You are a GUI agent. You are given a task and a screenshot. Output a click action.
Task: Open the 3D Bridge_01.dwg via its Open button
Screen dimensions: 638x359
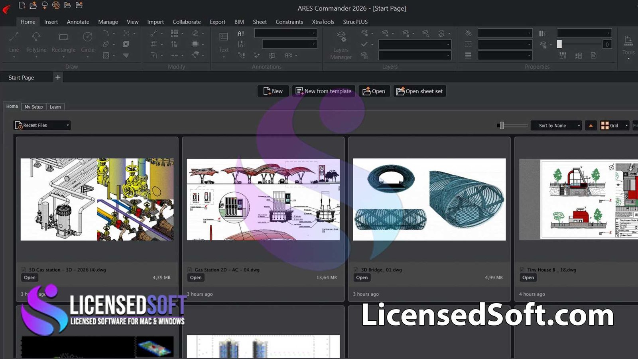[362, 278]
